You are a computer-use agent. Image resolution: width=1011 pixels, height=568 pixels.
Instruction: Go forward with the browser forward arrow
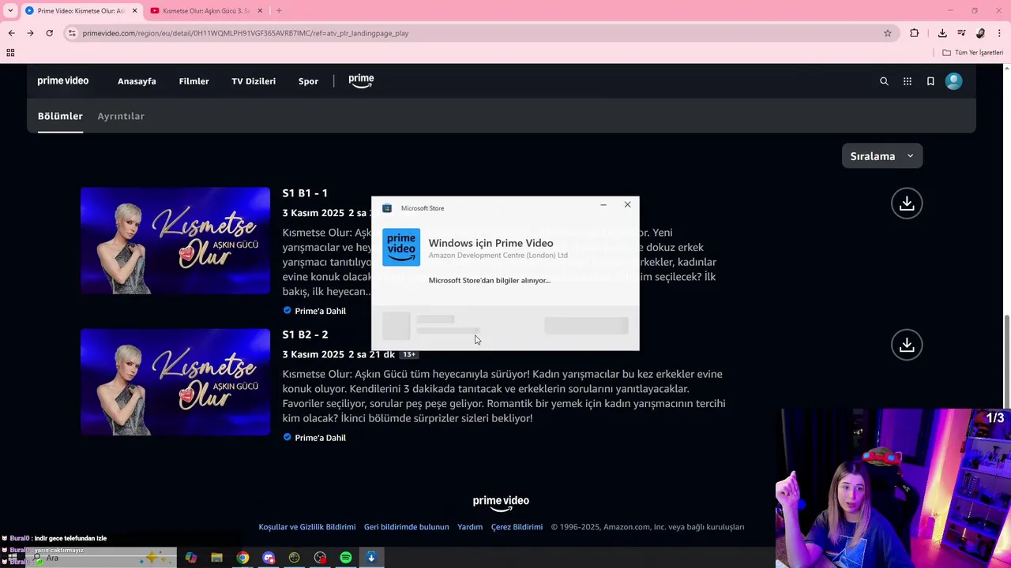tap(30, 33)
